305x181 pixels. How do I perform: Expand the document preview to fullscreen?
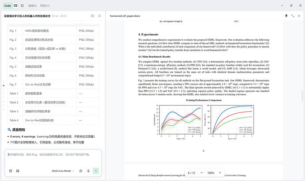coord(293,16)
